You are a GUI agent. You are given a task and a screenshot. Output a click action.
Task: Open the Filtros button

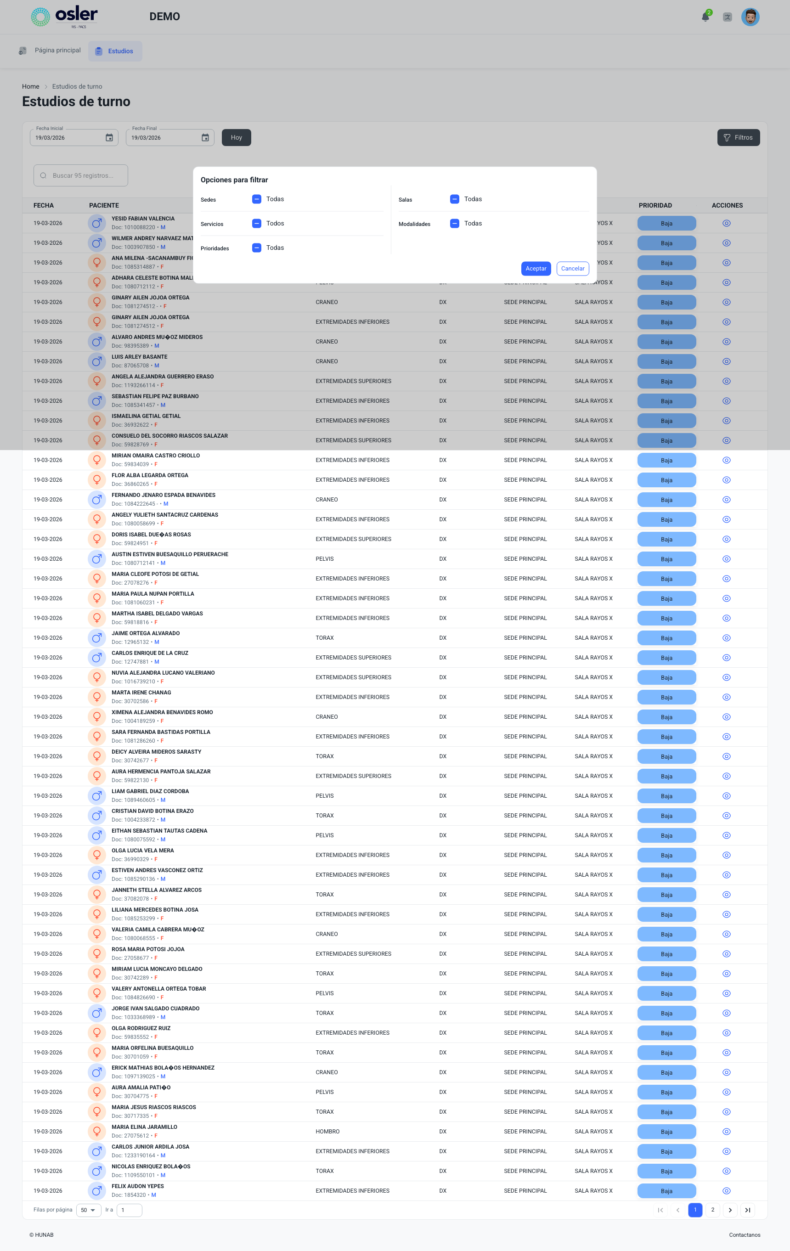point(739,138)
